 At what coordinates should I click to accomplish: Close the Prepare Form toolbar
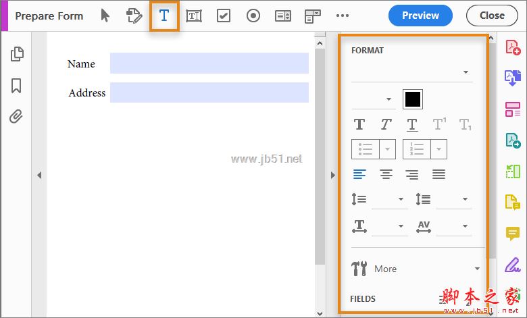tap(492, 16)
